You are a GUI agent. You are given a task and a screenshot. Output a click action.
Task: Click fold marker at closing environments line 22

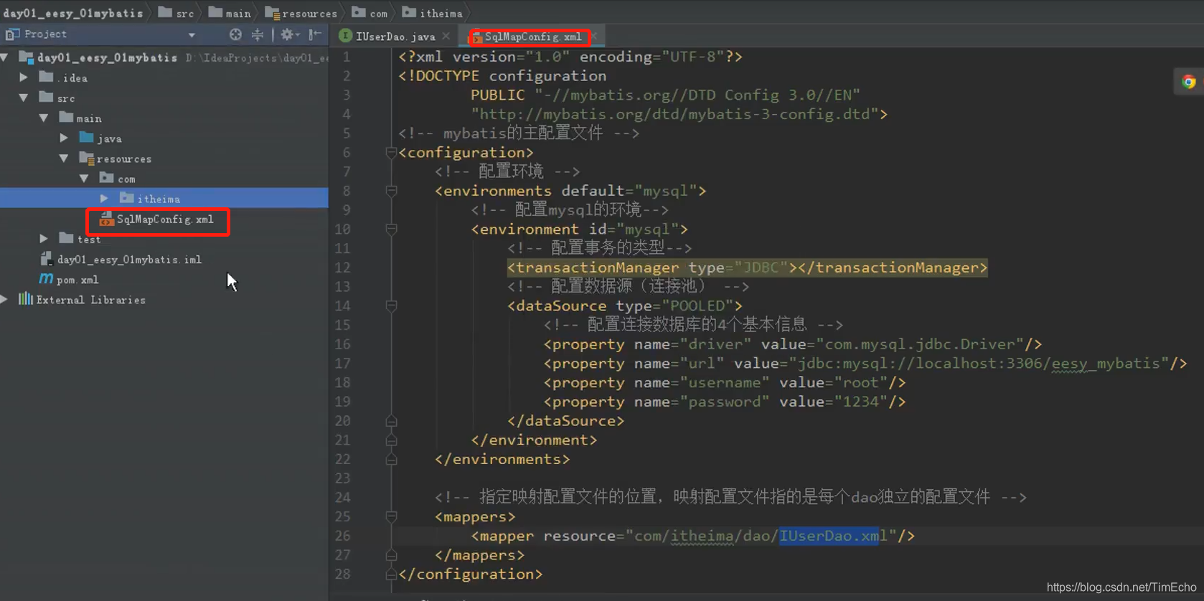[391, 459]
